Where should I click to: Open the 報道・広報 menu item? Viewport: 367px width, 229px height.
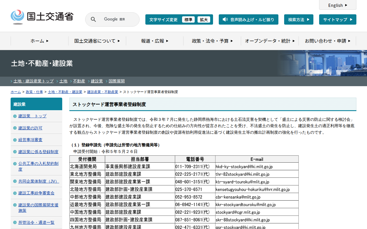155,41
